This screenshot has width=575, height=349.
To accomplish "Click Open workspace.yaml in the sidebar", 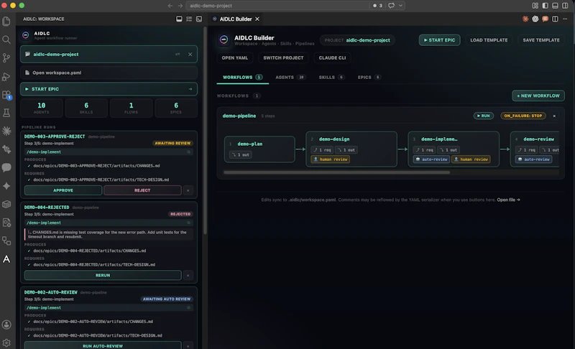I will pos(109,73).
